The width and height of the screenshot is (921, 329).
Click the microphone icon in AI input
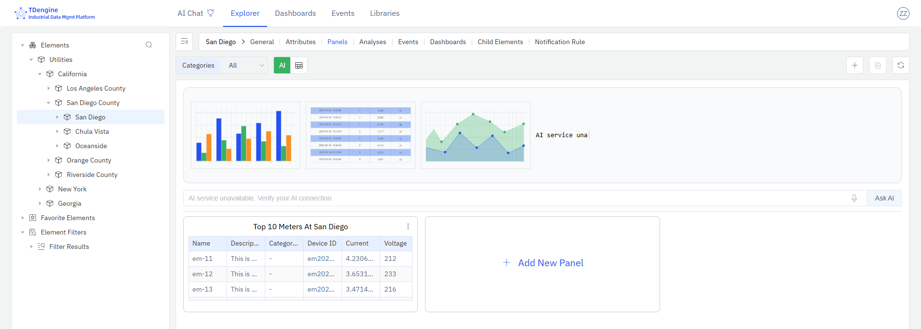[x=854, y=198]
